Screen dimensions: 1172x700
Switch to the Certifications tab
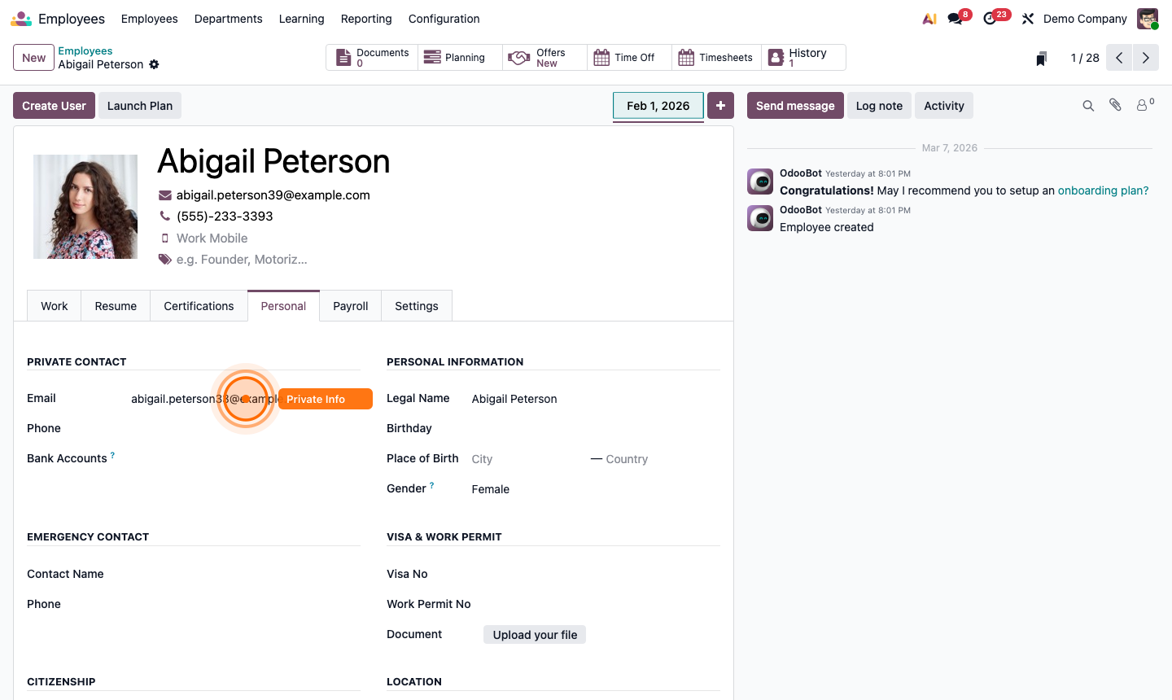[x=198, y=305]
